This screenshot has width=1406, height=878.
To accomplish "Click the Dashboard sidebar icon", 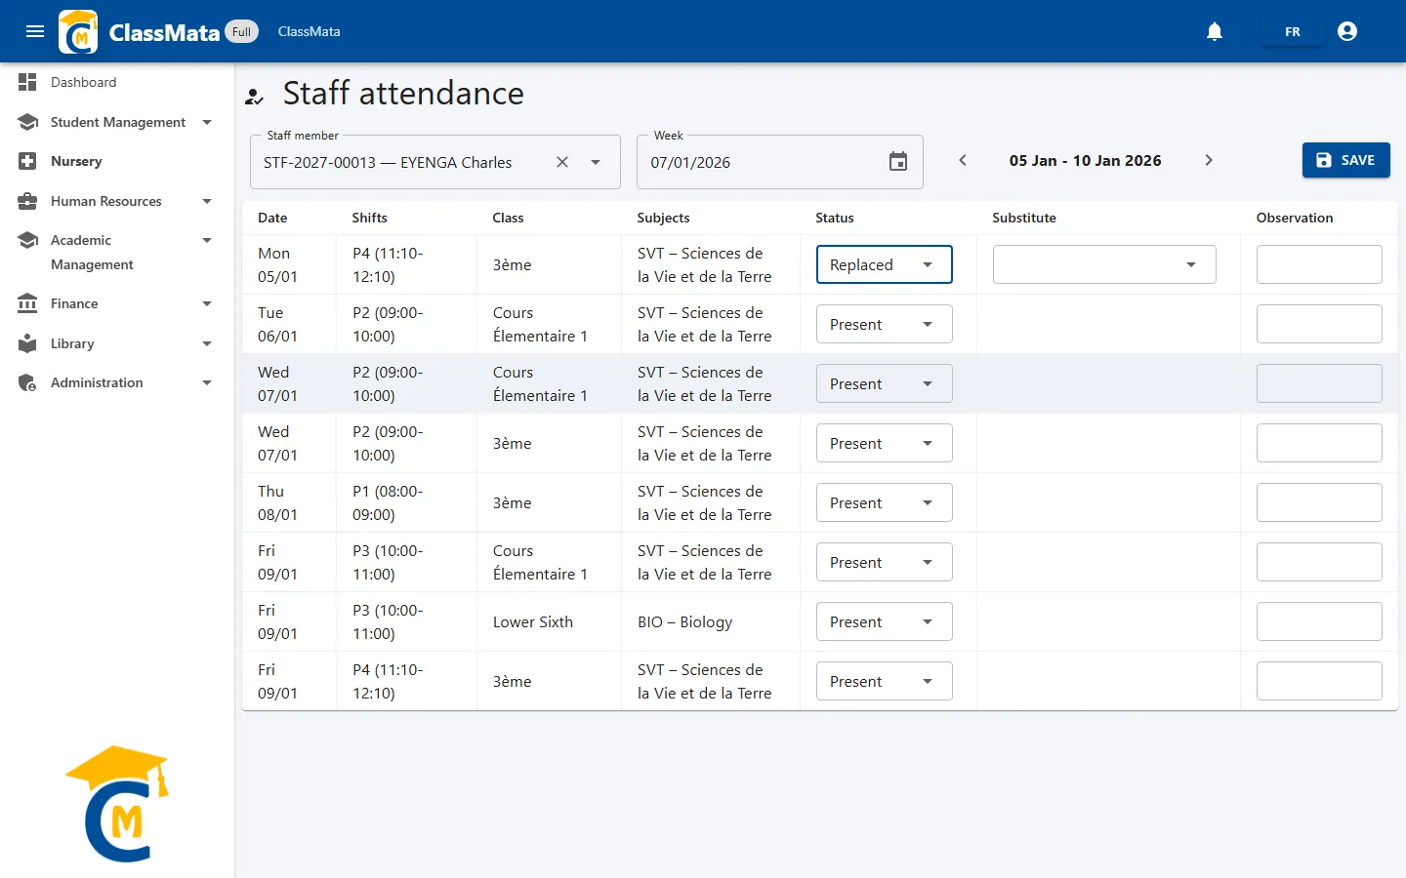I will pos(27,82).
